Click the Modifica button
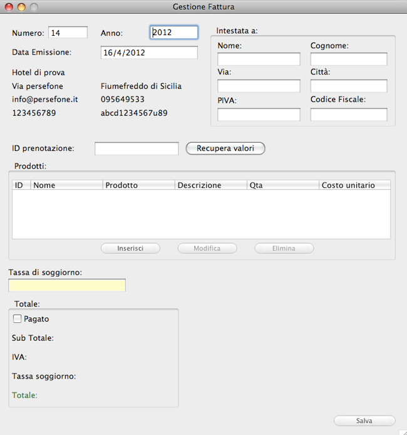 (x=207, y=248)
